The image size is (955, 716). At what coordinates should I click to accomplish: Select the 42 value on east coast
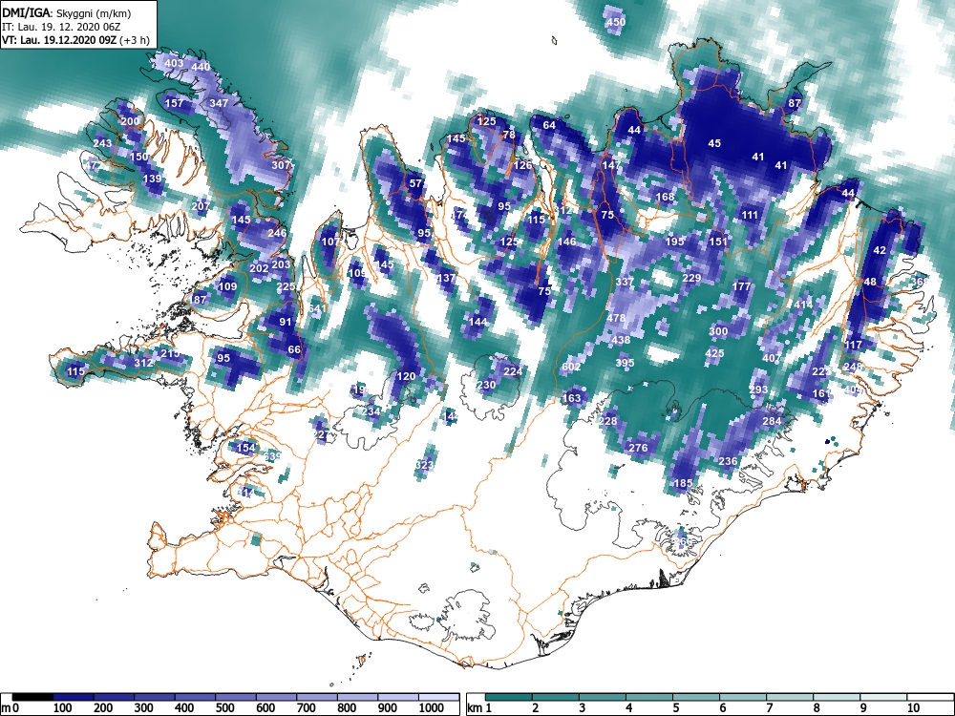(880, 250)
